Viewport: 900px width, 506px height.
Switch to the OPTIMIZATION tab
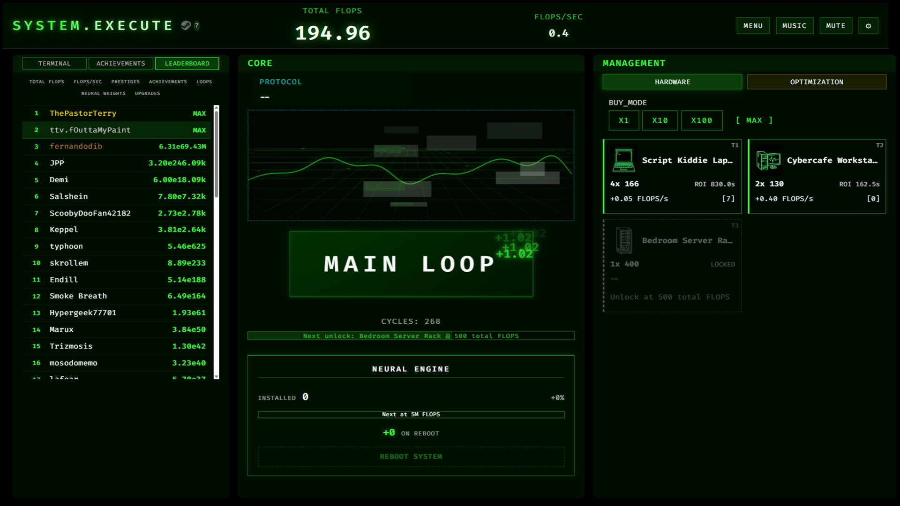(817, 82)
